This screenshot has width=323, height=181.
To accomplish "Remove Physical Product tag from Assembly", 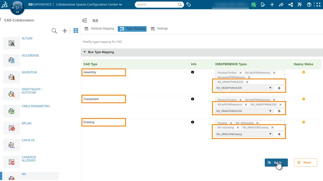I will [x=240, y=73].
